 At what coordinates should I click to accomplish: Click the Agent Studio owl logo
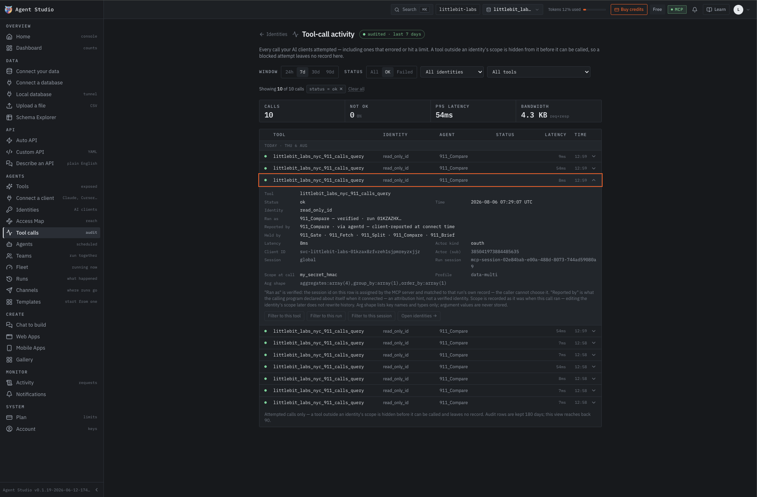(x=8, y=9)
